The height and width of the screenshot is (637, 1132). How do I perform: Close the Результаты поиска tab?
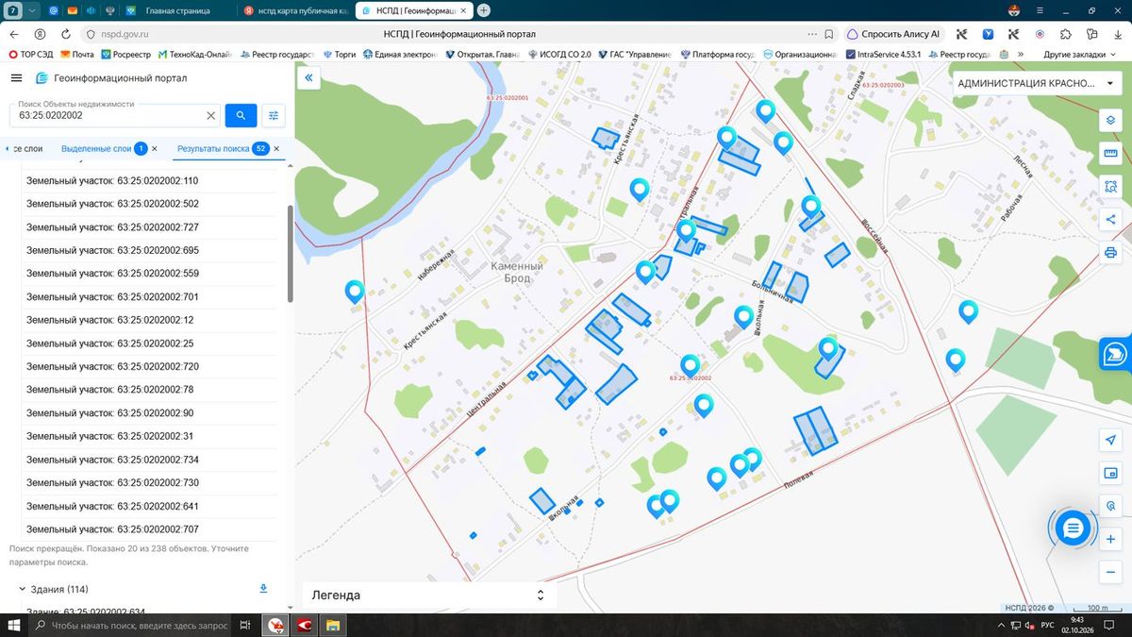click(276, 149)
